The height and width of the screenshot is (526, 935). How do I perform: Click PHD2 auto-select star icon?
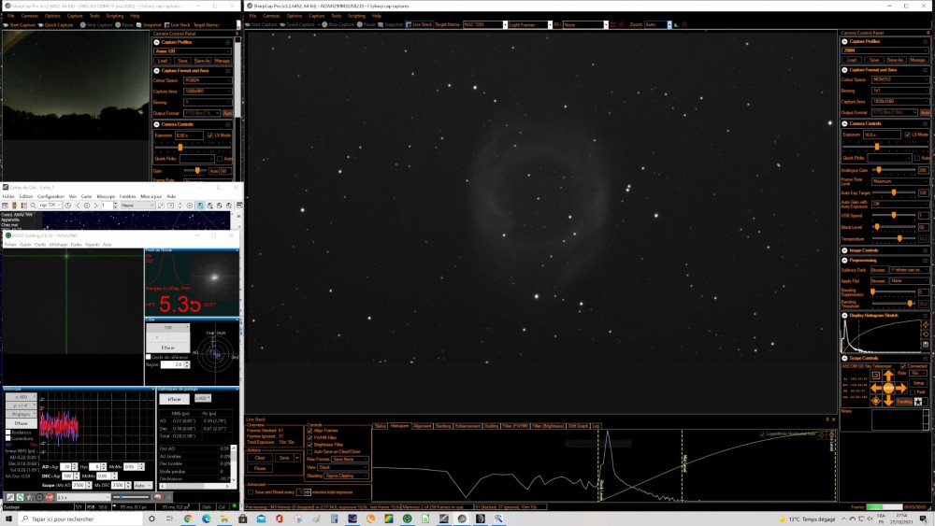[x=30, y=497]
